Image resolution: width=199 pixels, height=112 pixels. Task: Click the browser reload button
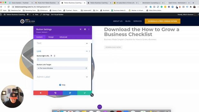click(x=8, y=7)
